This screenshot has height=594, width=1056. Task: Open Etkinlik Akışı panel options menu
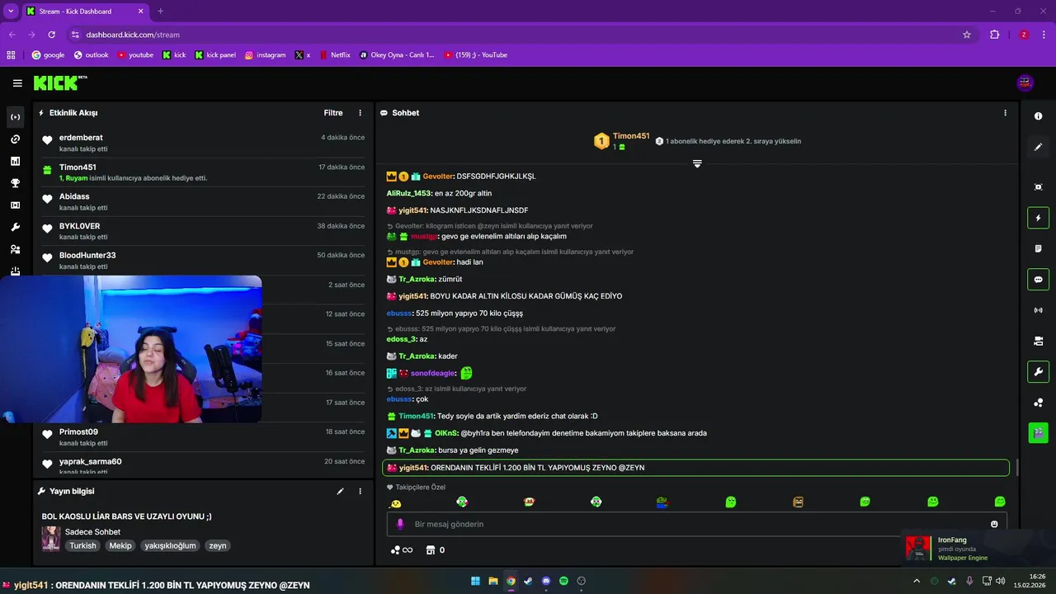tap(360, 113)
